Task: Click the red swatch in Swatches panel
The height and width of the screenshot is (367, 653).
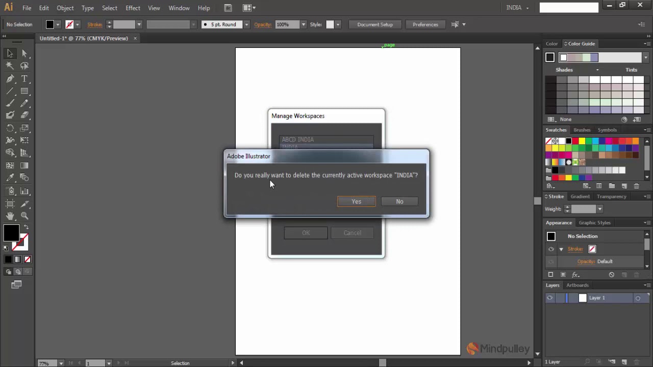Action: 575,141
